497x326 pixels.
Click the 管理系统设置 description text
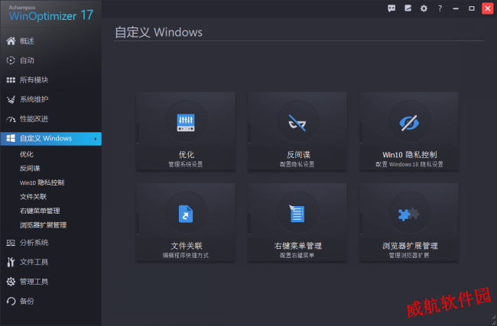(186, 164)
